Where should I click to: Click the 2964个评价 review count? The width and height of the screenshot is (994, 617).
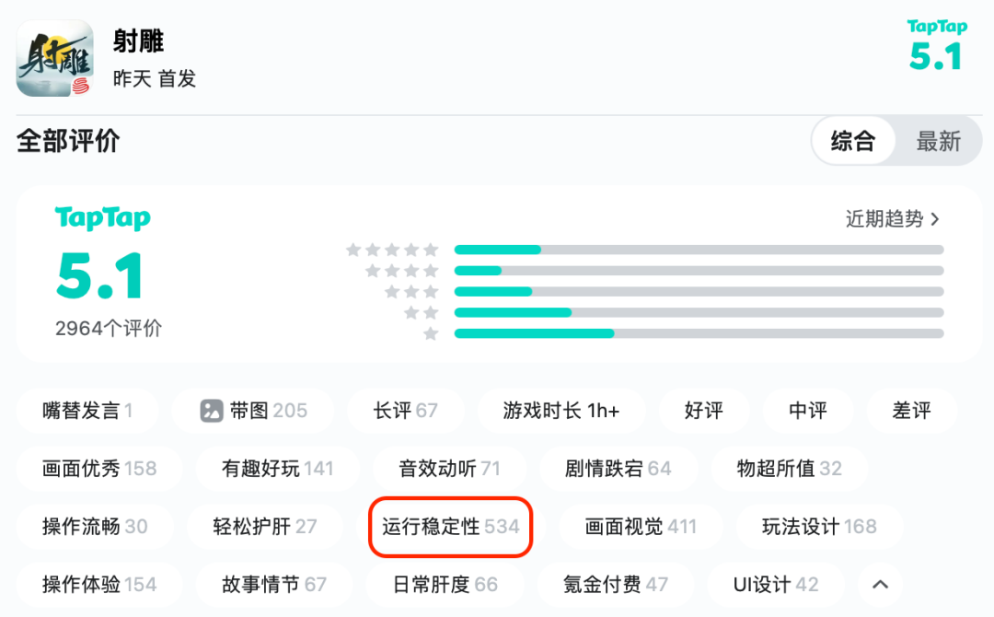[109, 329]
